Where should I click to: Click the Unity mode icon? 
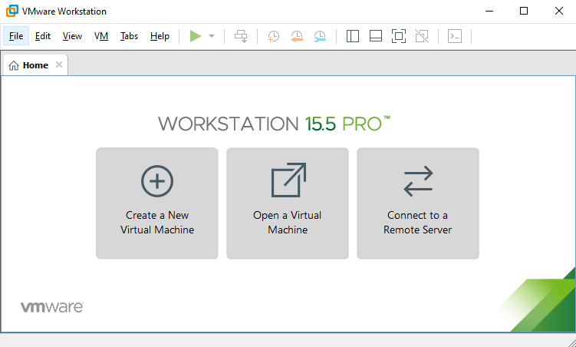pos(422,36)
